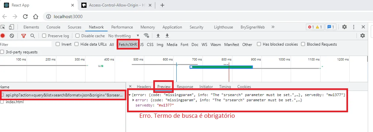Filter requests by Fetch/XHR
Image resolution: width=373 pixels, height=132 pixels.
(128, 44)
